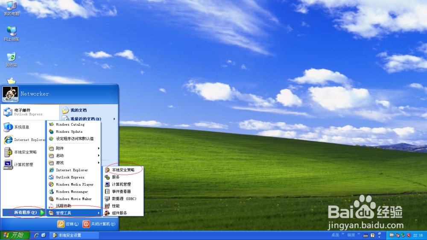The image size is (427, 240).
Task: Click the 关闭计算机 shutdown button
Action: pos(99,224)
